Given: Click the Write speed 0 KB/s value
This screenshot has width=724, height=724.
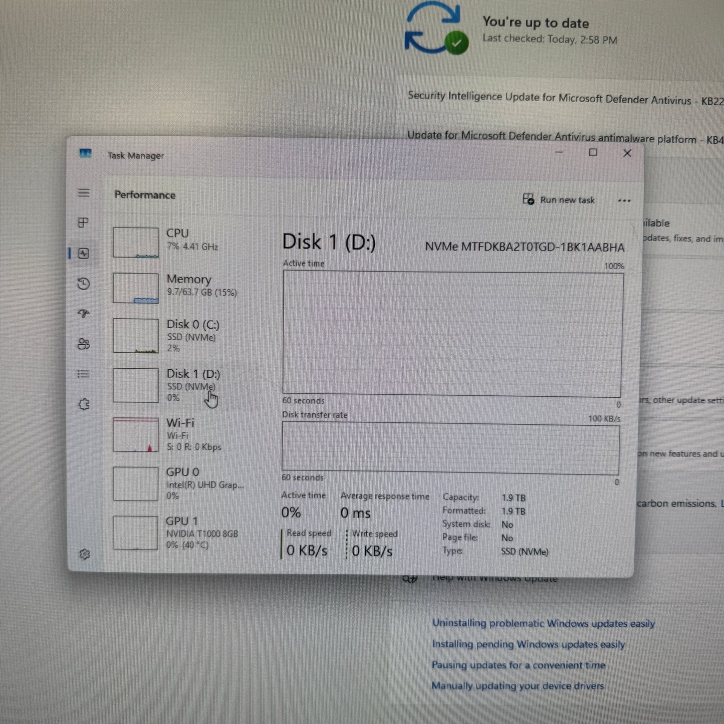Looking at the screenshot, I should pos(372,551).
